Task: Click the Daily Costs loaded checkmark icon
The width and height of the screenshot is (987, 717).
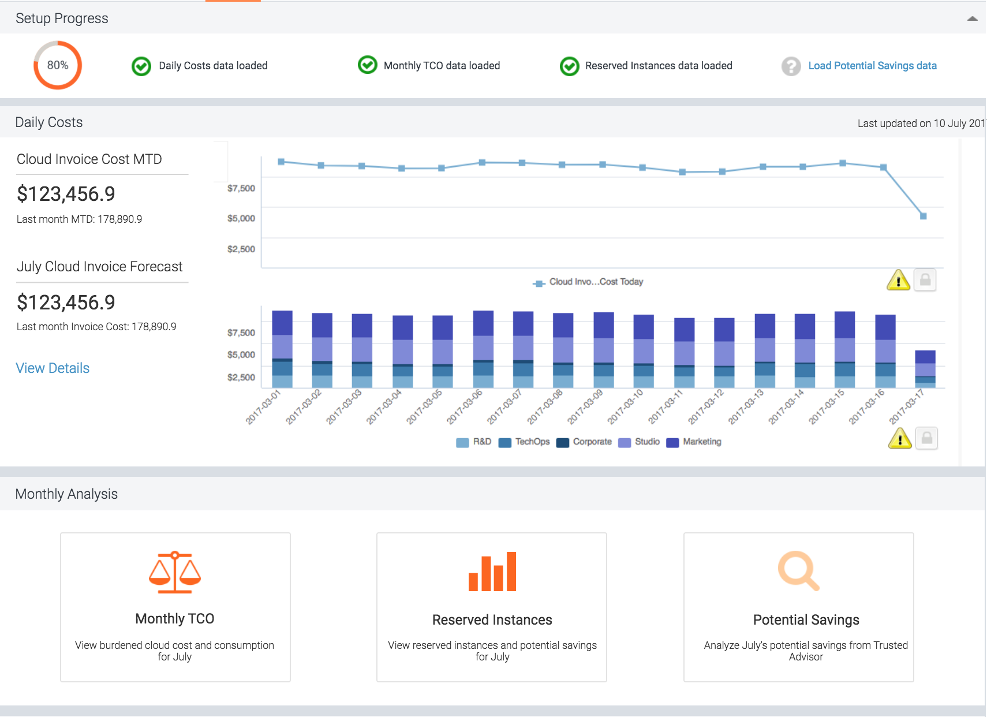Action: click(x=141, y=66)
